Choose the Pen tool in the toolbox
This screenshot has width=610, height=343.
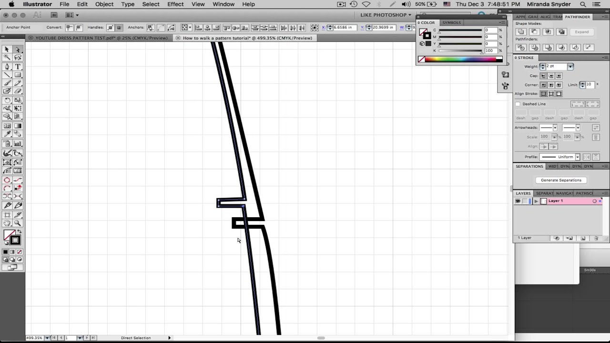(7, 67)
